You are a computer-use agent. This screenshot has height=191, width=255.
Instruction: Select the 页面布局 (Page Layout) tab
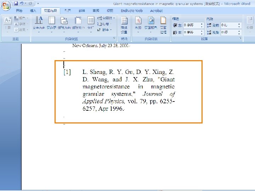coord(50,11)
